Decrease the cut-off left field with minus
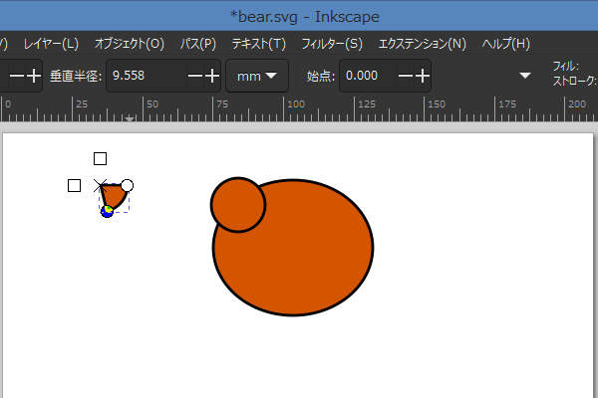 click(x=16, y=76)
